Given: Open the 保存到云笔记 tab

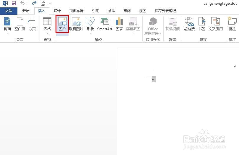Looking at the screenshot, I should click(x=165, y=11).
